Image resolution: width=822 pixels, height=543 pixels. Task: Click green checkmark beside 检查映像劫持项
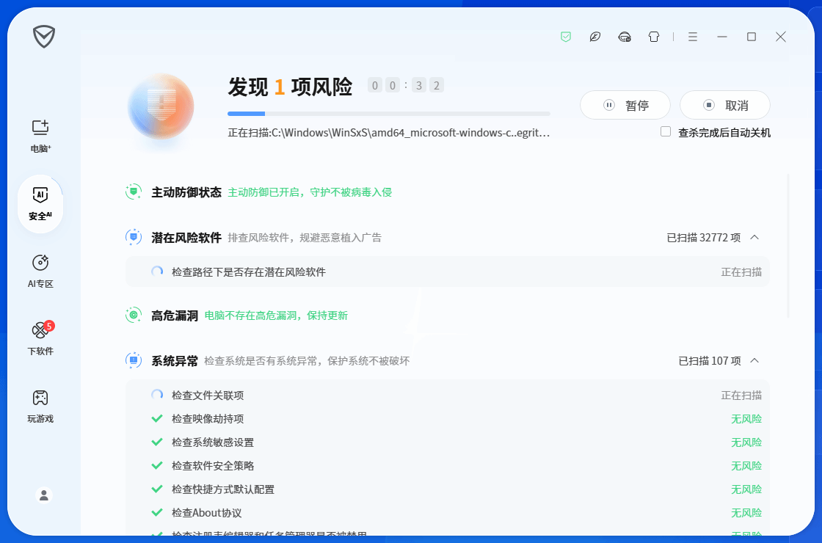pyautogui.click(x=157, y=418)
